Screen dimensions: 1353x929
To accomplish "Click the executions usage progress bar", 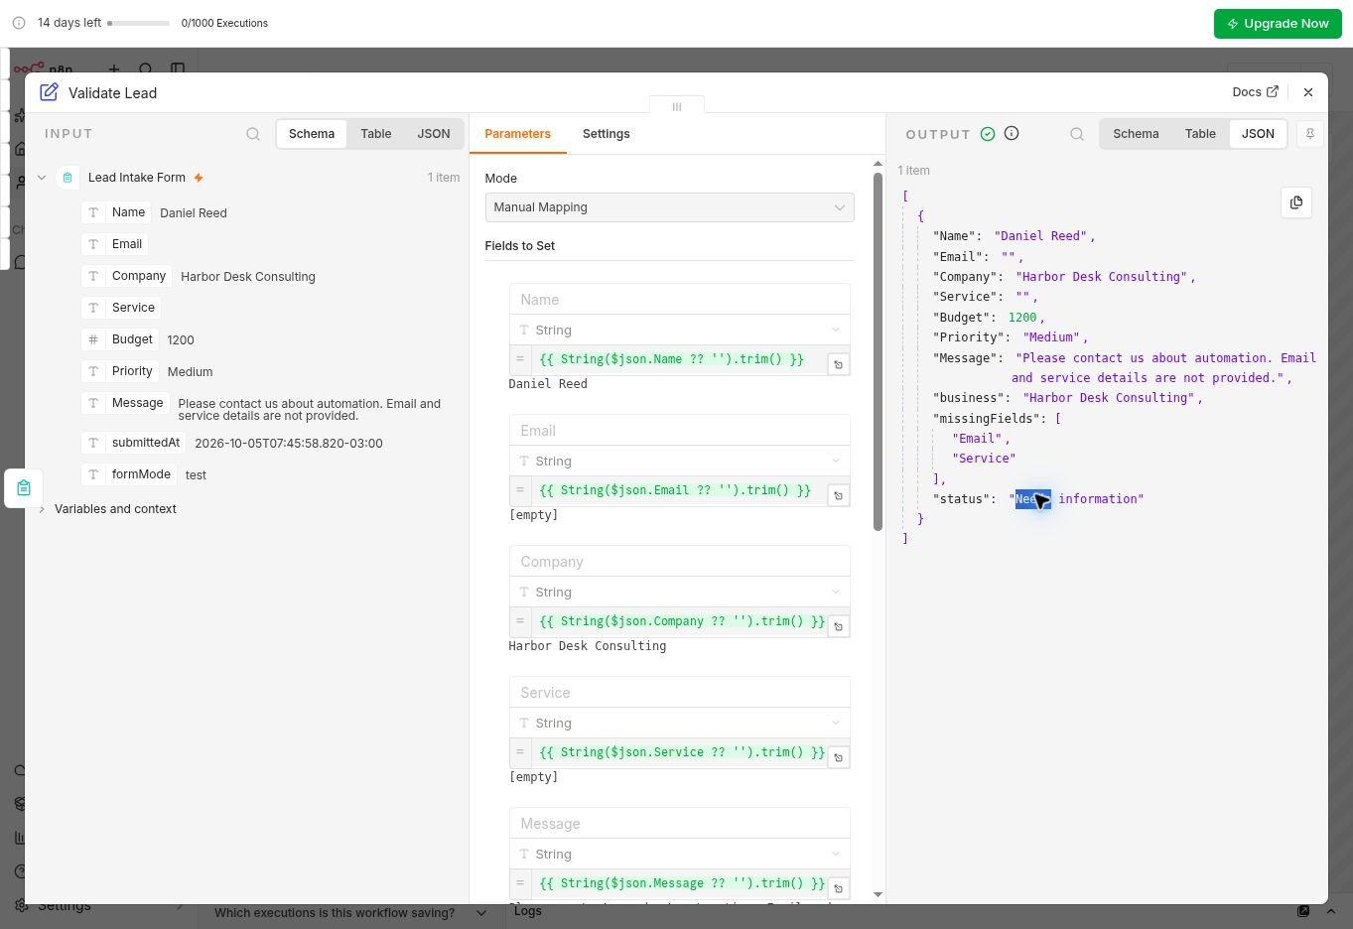I will click(x=139, y=23).
